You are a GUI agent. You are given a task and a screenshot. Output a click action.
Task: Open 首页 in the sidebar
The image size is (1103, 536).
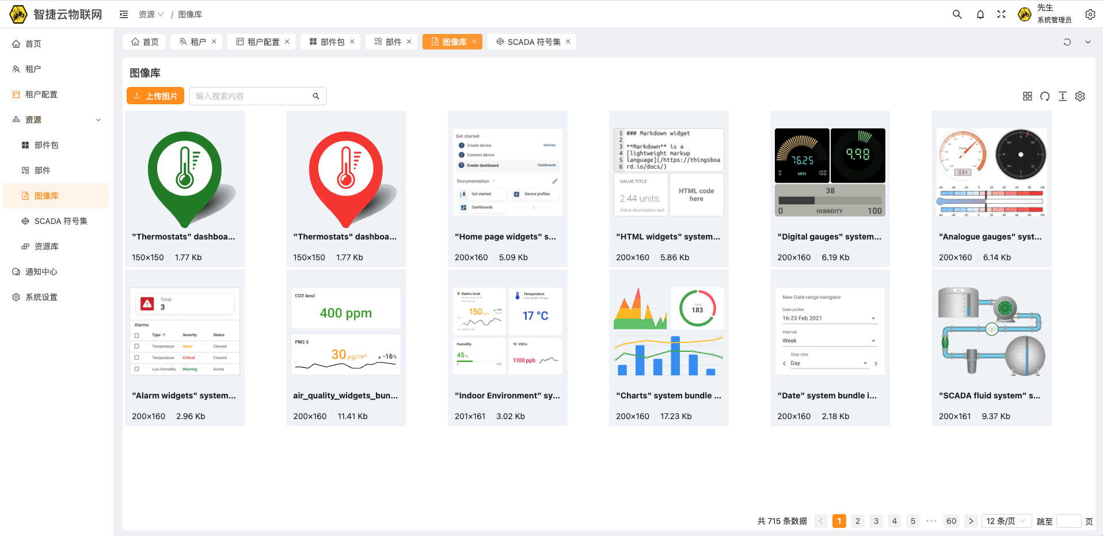(56, 44)
